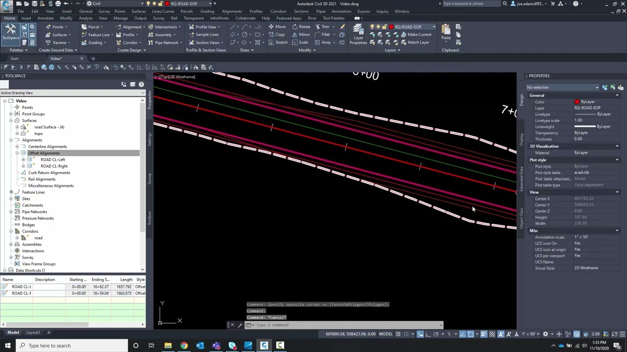Expand the Point Groups tree node
The image size is (627, 352).
pyautogui.click(x=11, y=114)
